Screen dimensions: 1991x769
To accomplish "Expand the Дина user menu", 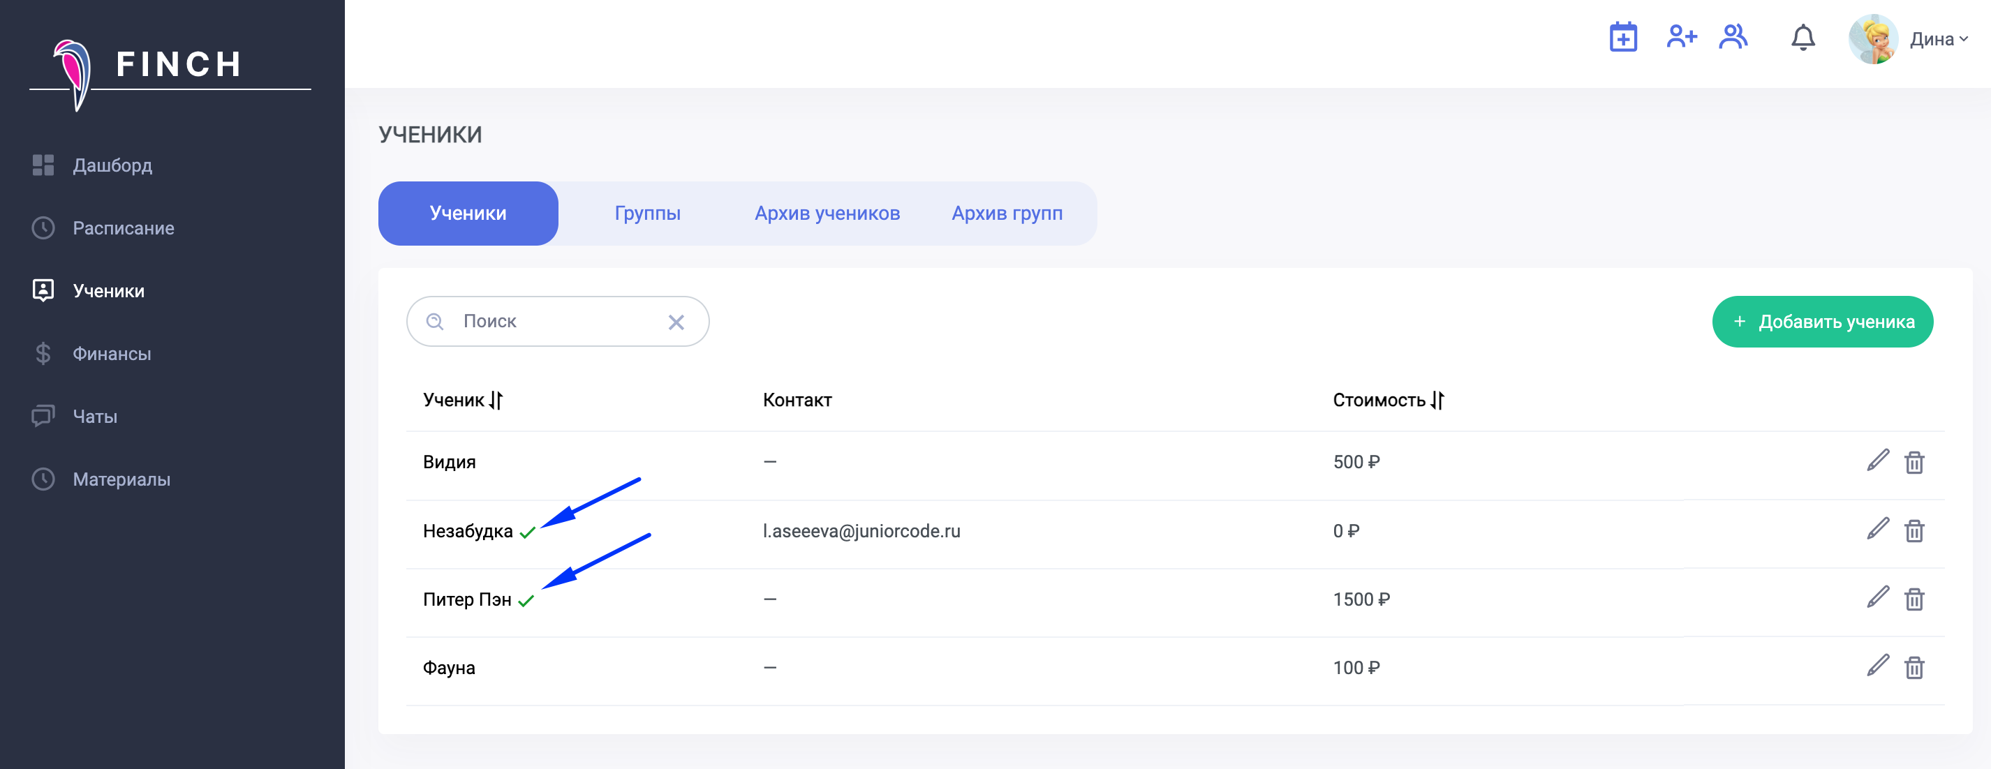I will (1939, 39).
